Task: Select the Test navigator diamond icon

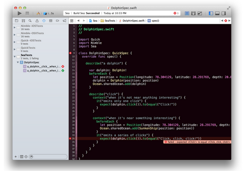Action: pos(44,21)
